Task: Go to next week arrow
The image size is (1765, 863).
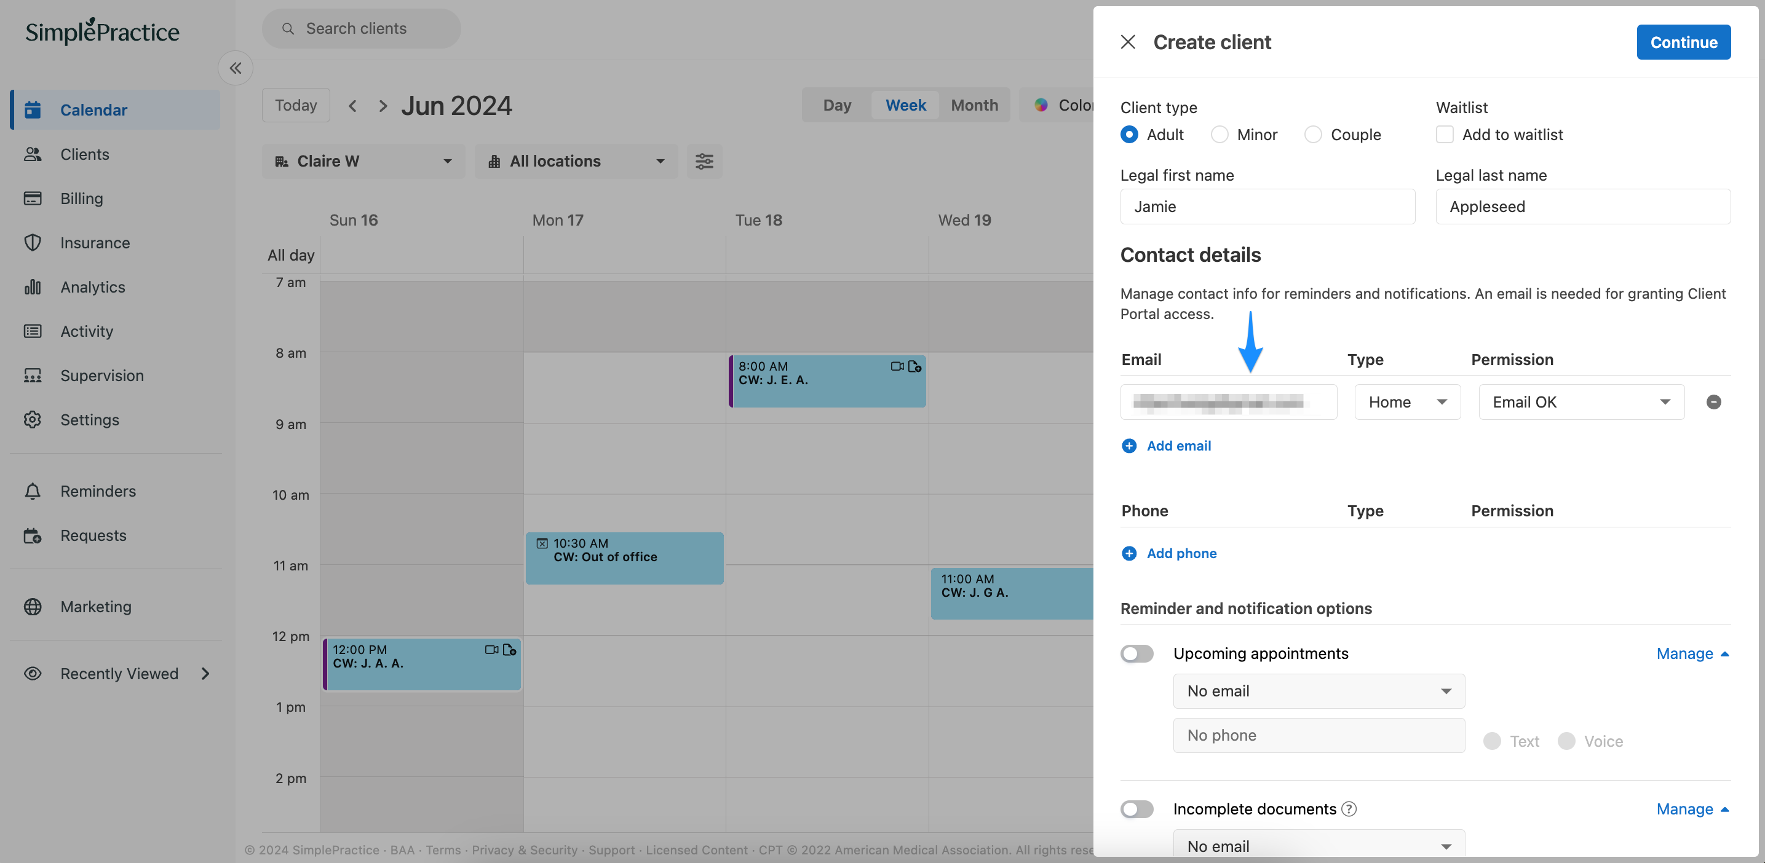Action: pyautogui.click(x=383, y=106)
